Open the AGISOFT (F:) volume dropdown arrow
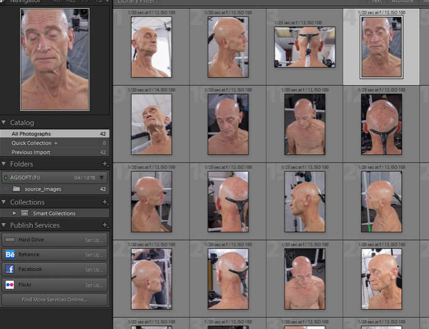 pos(102,178)
